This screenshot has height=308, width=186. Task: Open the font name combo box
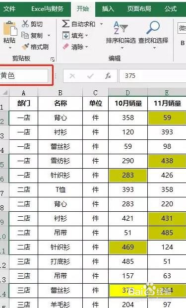pyautogui.click(x=182, y=28)
